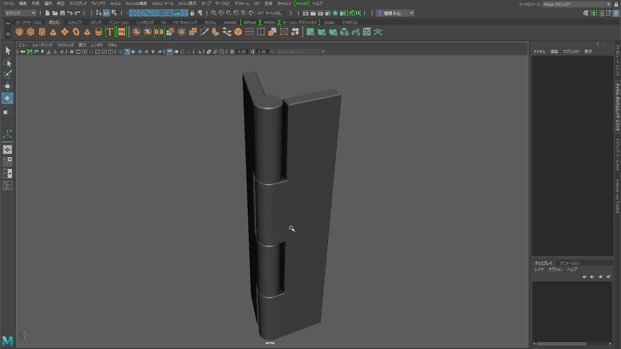Switch to the XGen shelf tab
Screen dimensions: 621x349
[x=329, y=22]
